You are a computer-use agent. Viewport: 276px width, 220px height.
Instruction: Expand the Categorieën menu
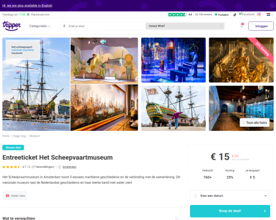point(40,26)
